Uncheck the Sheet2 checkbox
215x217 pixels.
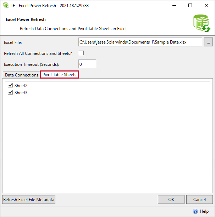(10, 85)
